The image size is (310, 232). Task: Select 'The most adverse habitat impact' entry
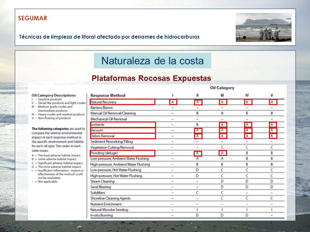pyautogui.click(x=56, y=167)
